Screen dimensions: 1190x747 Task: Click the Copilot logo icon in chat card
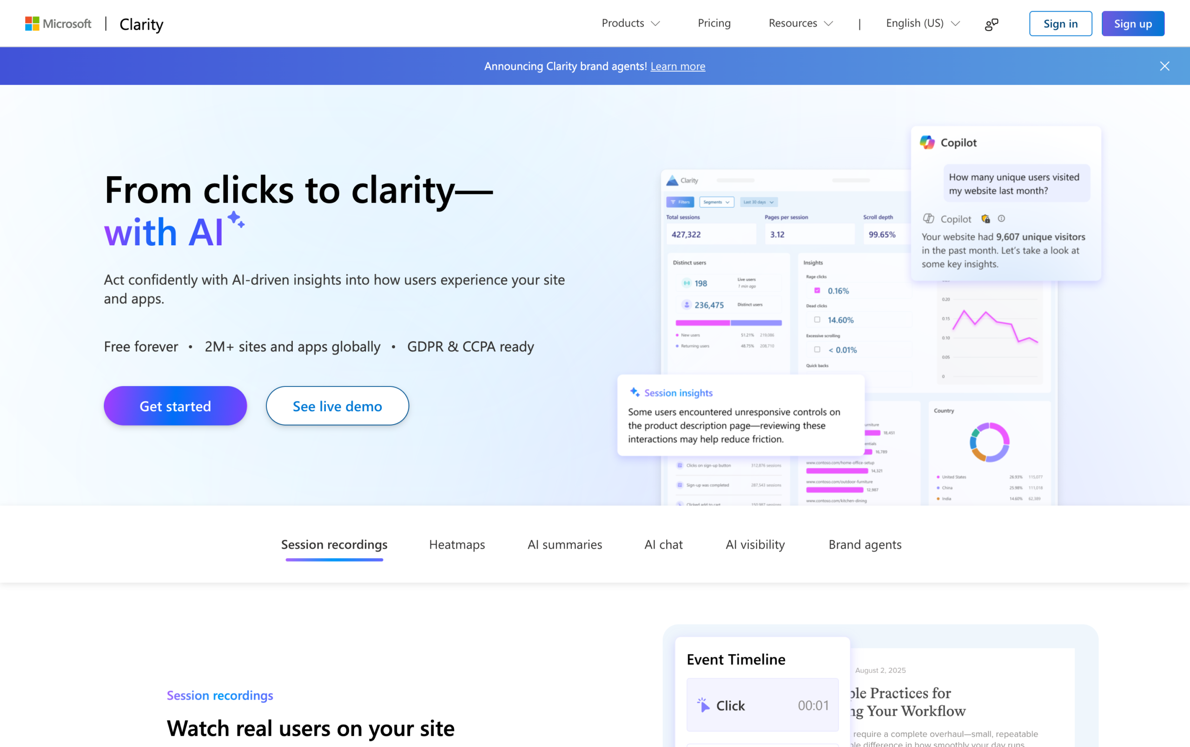pyautogui.click(x=927, y=142)
